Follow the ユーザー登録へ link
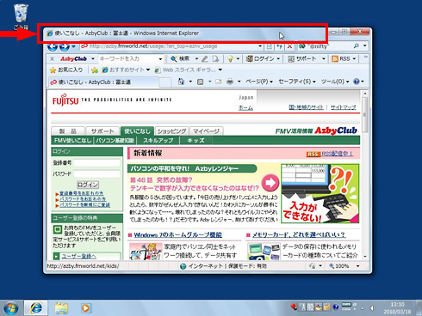422x316 pixels. [x=79, y=256]
